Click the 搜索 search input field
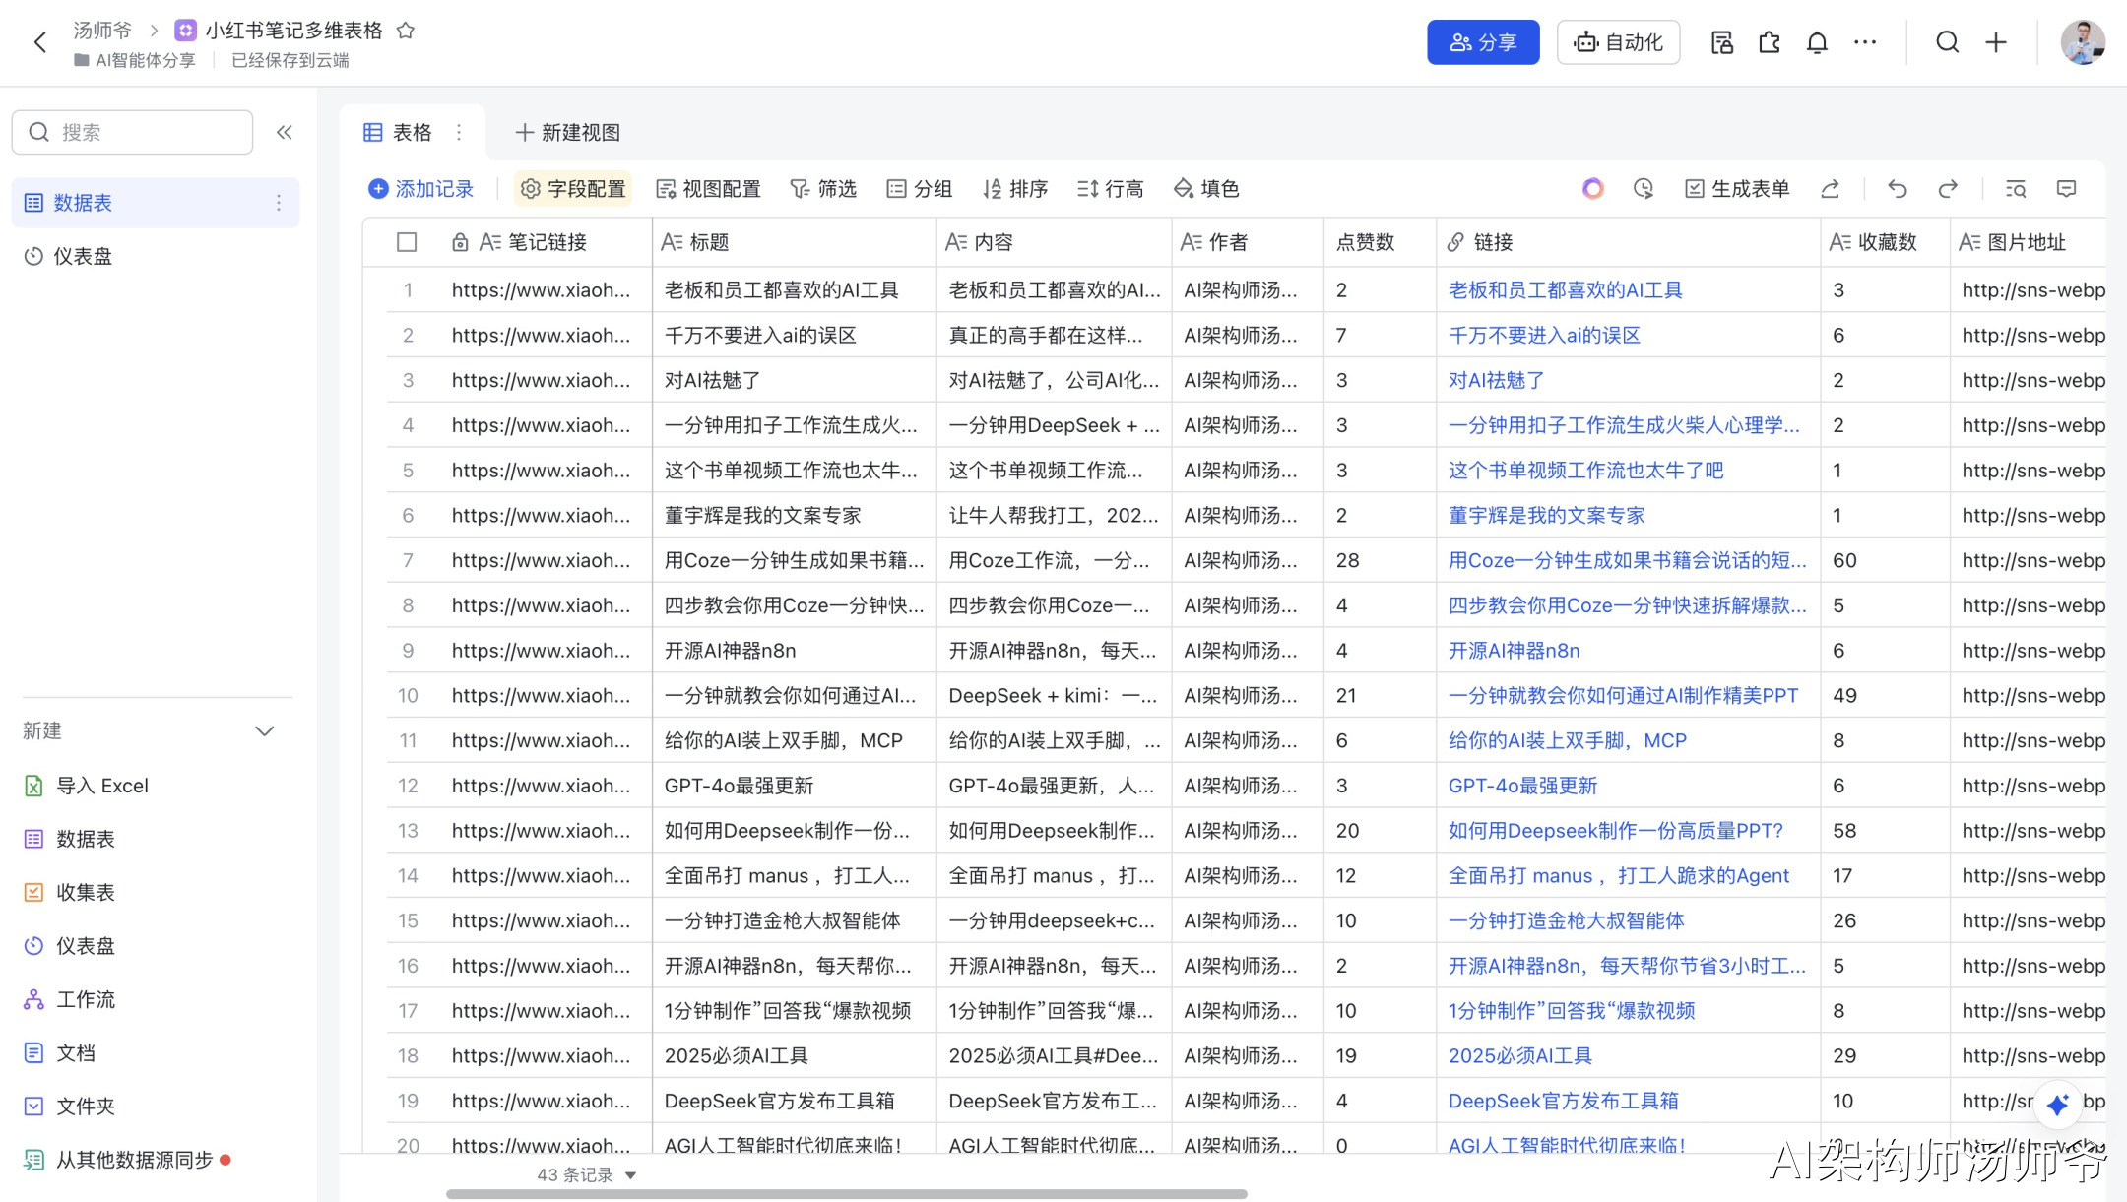The width and height of the screenshot is (2127, 1202). [x=148, y=132]
